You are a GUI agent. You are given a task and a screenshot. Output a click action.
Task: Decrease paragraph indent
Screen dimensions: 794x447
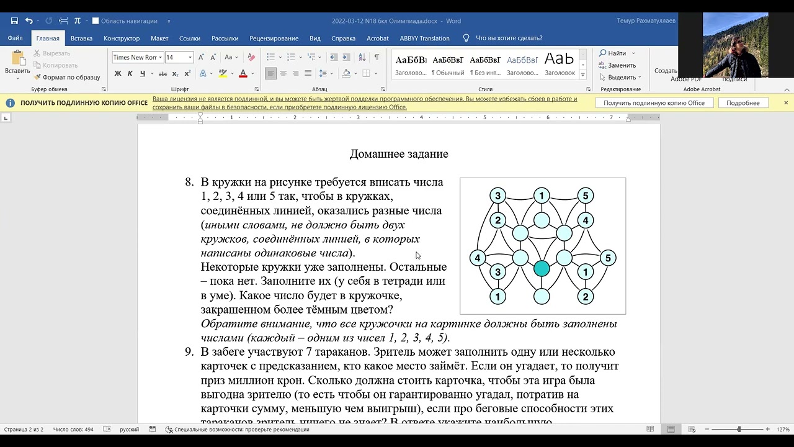tap(333, 57)
